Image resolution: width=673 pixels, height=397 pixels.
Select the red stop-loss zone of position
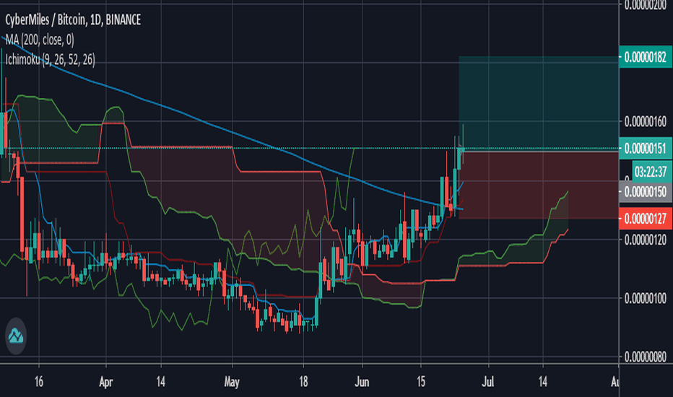pos(539,185)
